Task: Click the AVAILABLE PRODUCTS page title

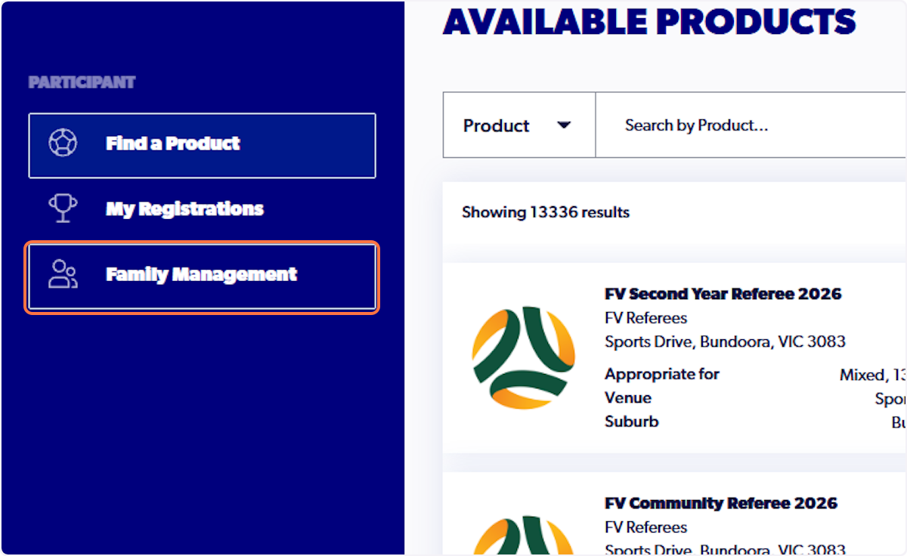Action: tap(650, 22)
